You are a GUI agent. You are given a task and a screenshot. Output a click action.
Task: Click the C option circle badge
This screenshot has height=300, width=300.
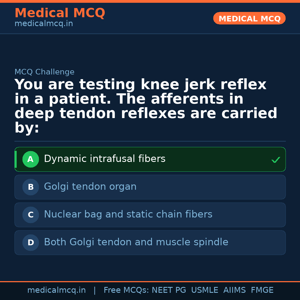[31, 215]
